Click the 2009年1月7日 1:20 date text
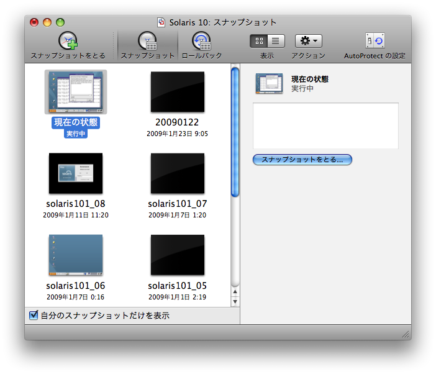The image size is (436, 374). pyautogui.click(x=178, y=215)
